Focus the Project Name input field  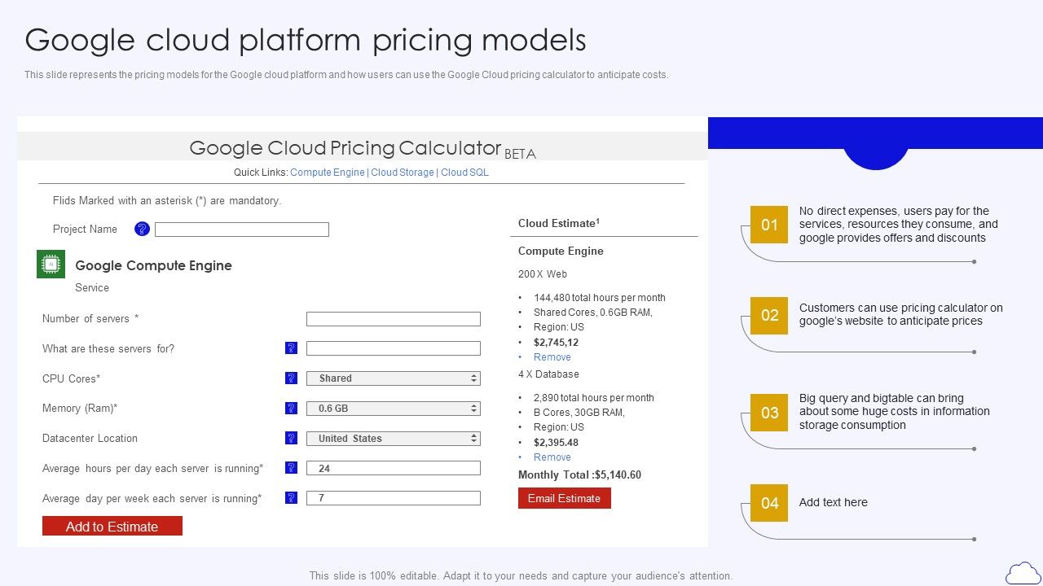(x=242, y=230)
